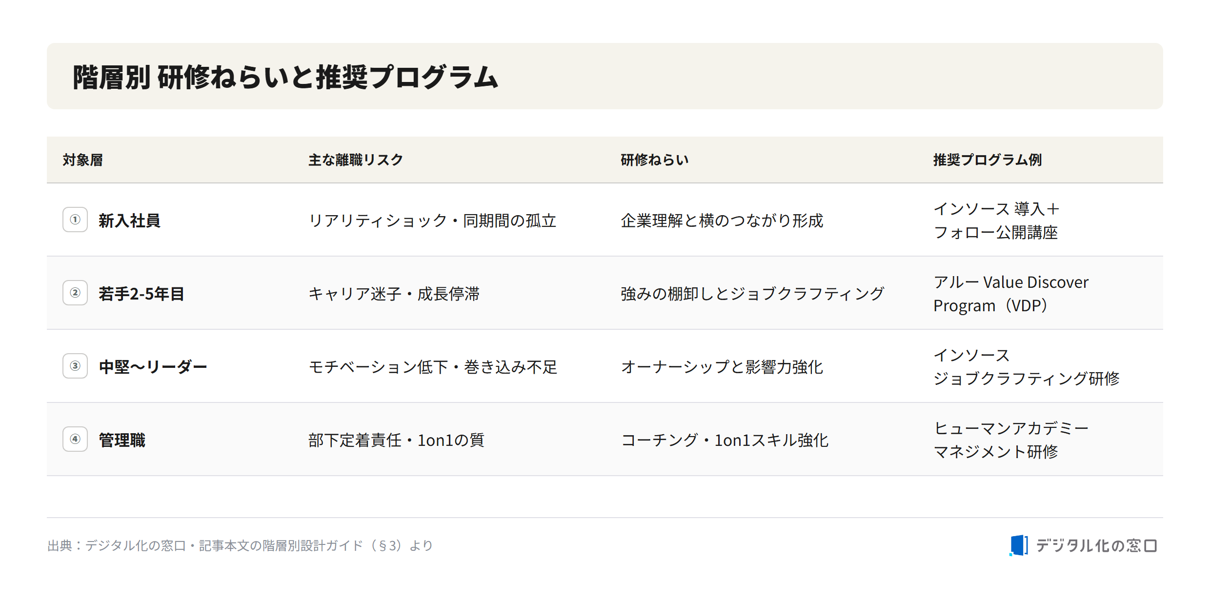Click the 管理職 row label
The image size is (1210, 602).
(122, 440)
